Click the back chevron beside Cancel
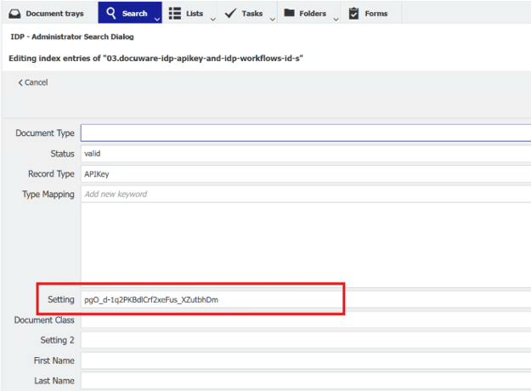The image size is (531, 391). click(20, 82)
